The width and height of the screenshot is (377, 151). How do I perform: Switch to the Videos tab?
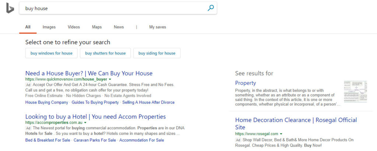[74, 27]
